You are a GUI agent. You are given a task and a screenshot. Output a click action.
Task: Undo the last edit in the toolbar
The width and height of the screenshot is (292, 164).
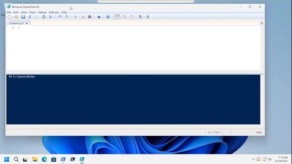(x=60, y=17)
